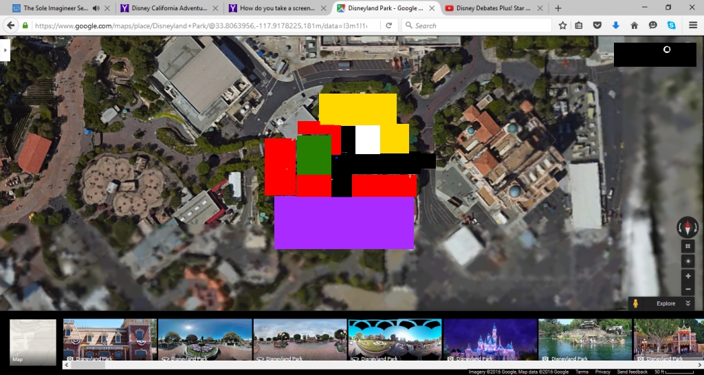Go back using the browser back arrow
The width and height of the screenshot is (704, 375).
pos(11,25)
